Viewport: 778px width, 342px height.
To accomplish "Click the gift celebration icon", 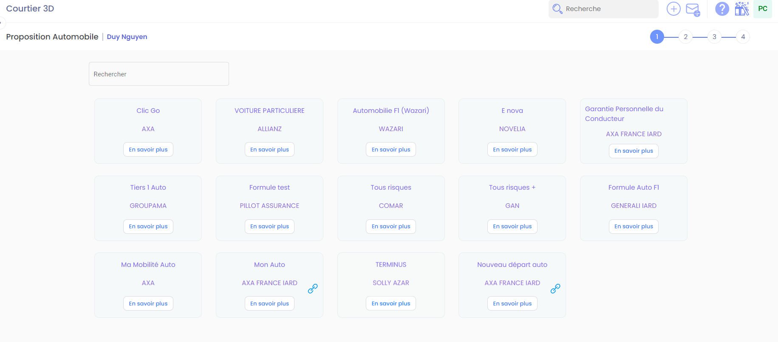I will coord(742,8).
